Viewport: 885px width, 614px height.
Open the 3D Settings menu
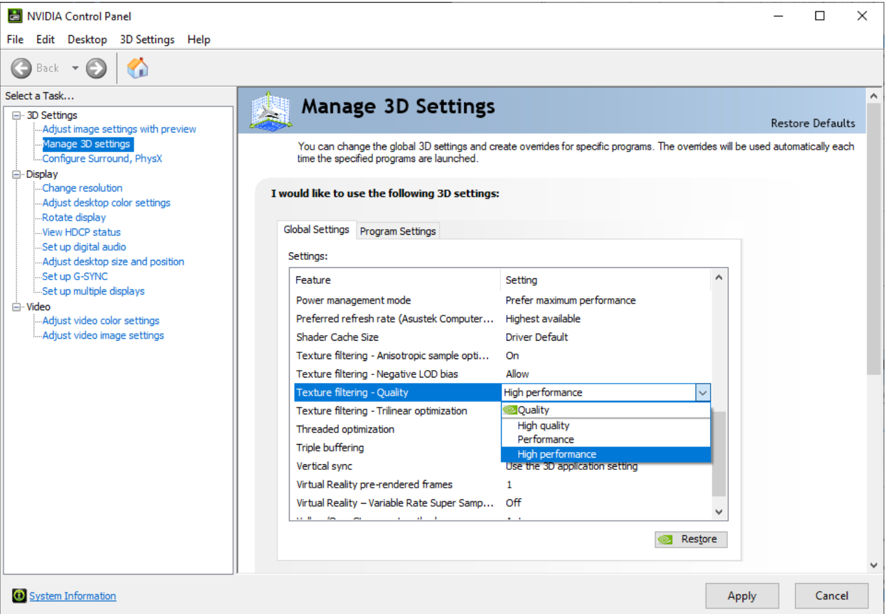[147, 39]
